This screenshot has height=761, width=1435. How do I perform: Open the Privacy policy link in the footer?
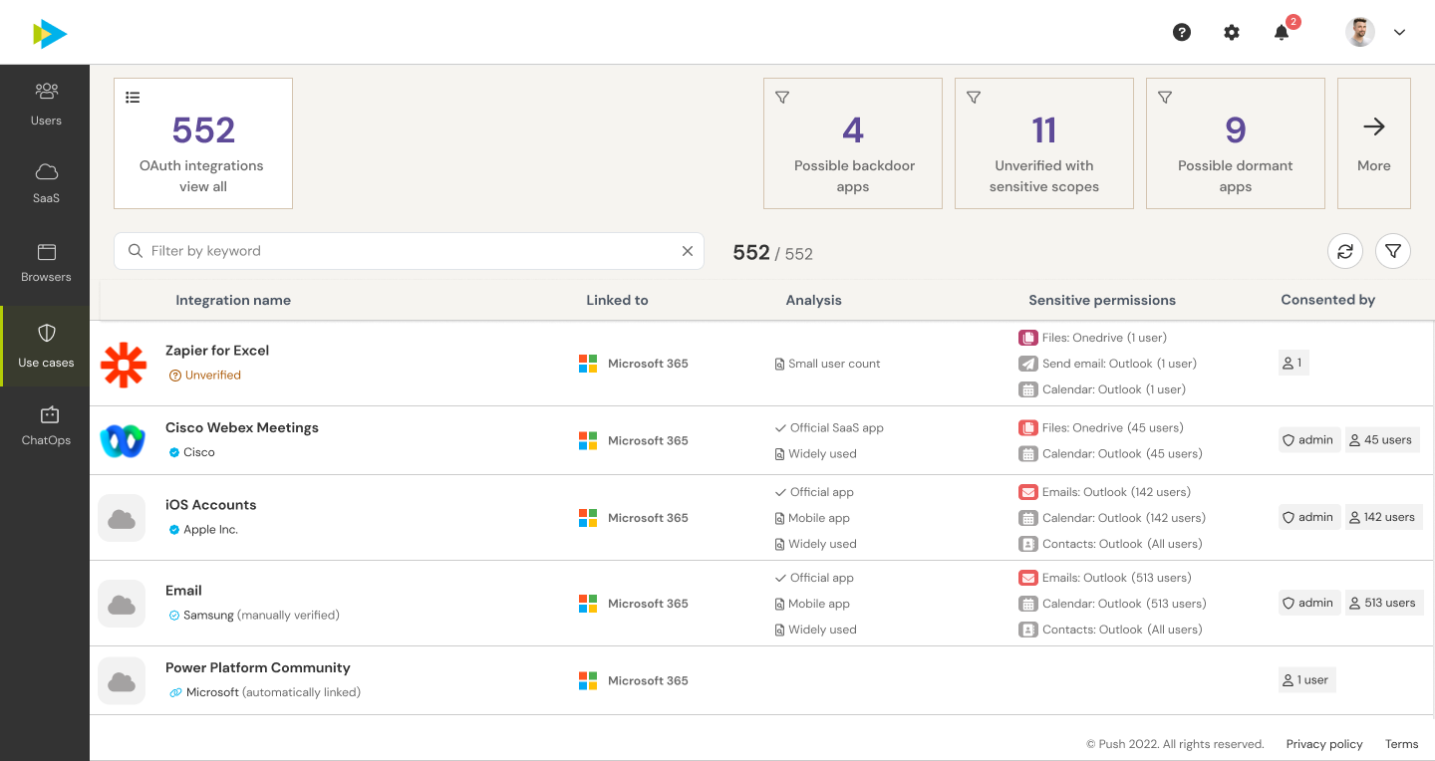point(1324,744)
